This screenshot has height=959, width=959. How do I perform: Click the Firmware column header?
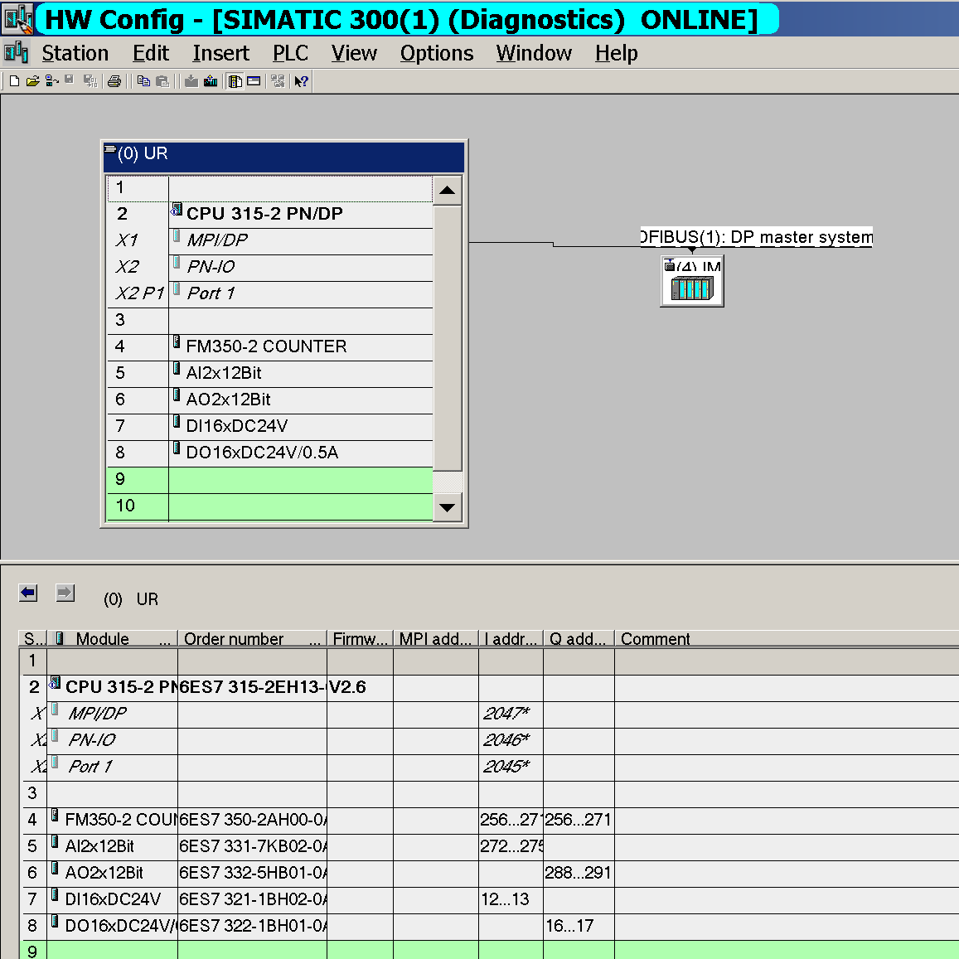click(361, 639)
